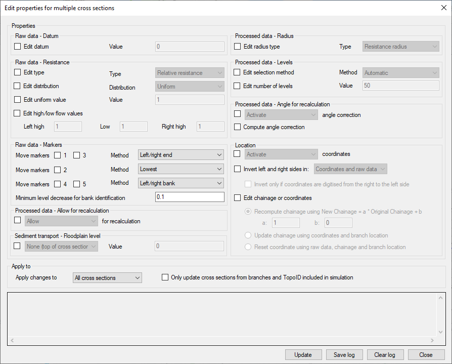Click the Low flow input field
The image size is (452, 364).
click(134, 127)
